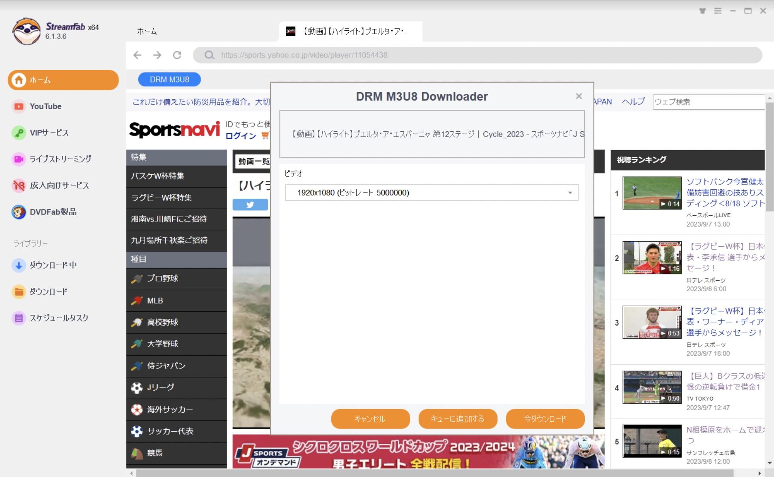Click the 海外サッカー ball icon
The image size is (774, 477).
coord(137,410)
